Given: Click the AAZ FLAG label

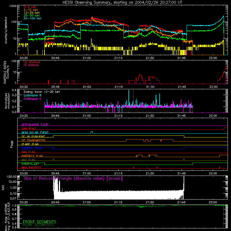Looking at the screenshot, I should tap(28, 160).
